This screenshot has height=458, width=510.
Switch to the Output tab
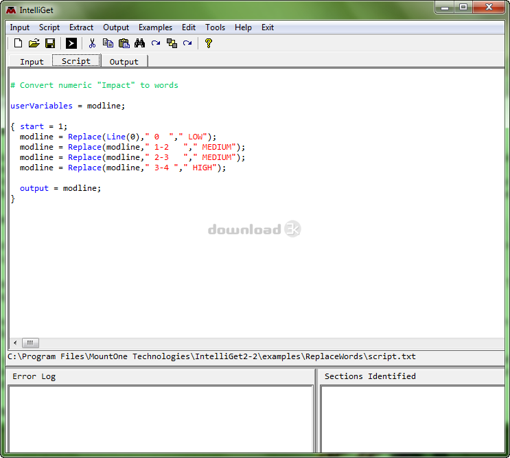point(124,62)
